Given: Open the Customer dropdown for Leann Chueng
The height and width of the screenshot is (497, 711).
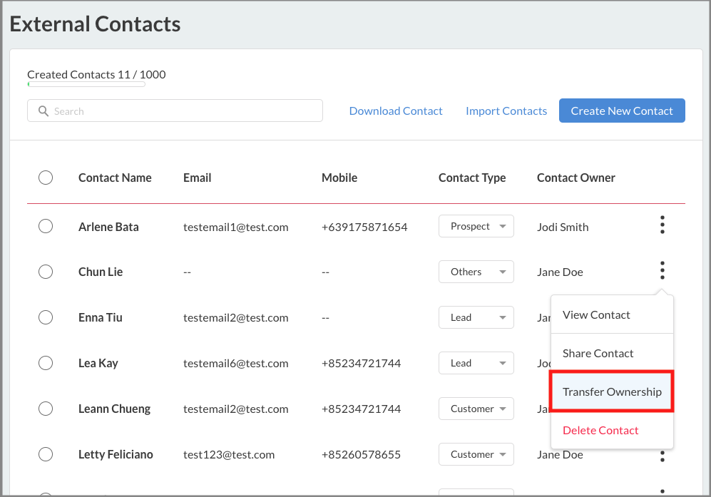Looking at the screenshot, I should pyautogui.click(x=476, y=409).
